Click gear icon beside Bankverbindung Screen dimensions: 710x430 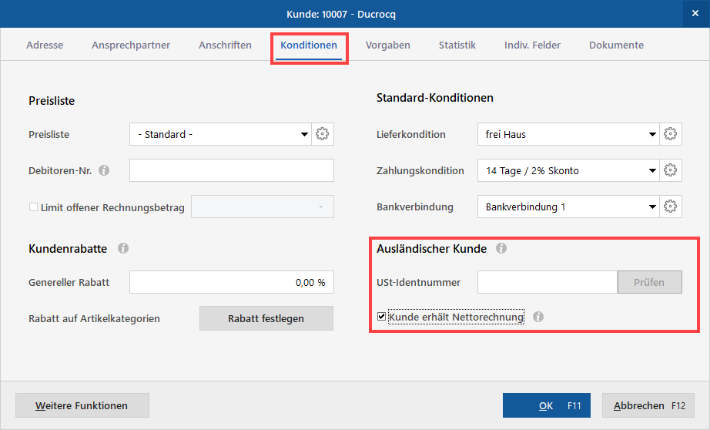pos(671,207)
